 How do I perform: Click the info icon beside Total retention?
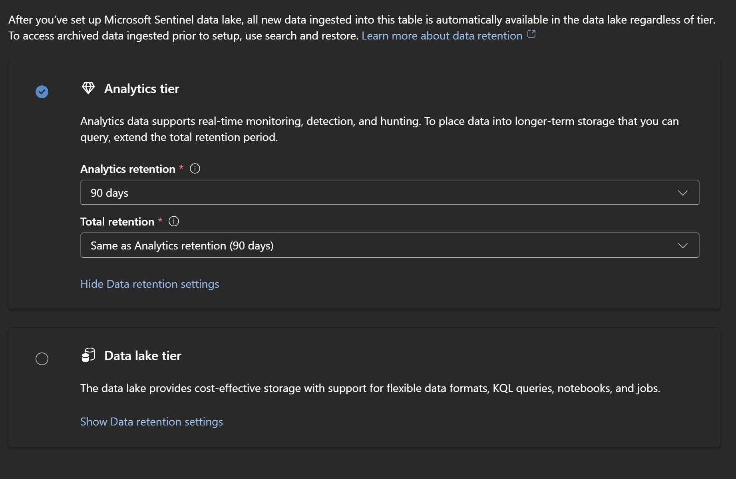pyautogui.click(x=174, y=222)
